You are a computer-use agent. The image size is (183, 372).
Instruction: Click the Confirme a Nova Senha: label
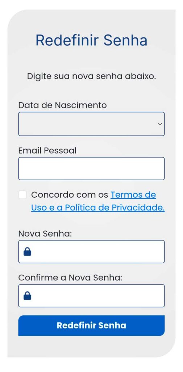click(x=70, y=278)
